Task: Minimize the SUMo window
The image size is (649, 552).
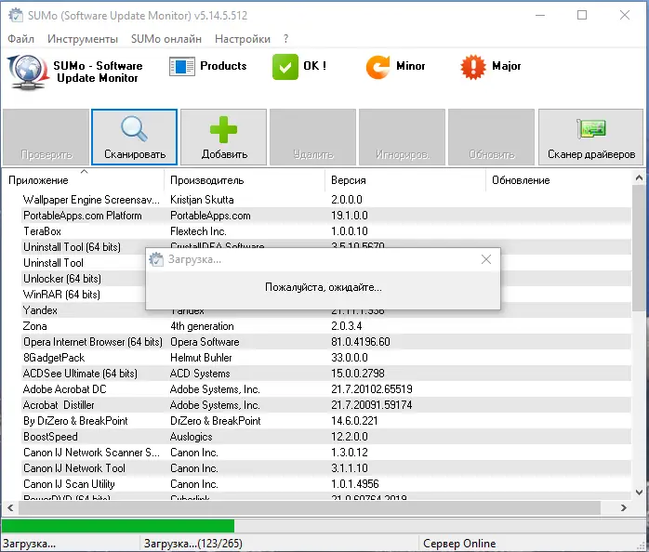Action: tap(539, 15)
